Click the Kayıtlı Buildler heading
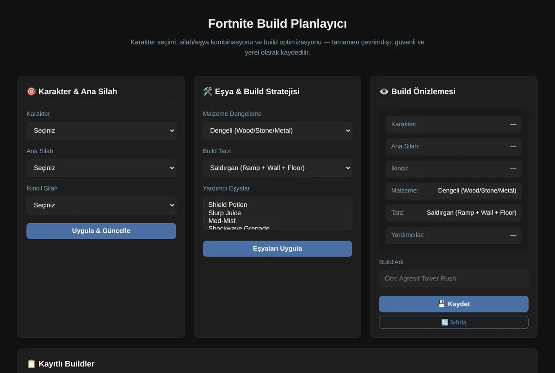555x373 pixels. pyautogui.click(x=67, y=364)
